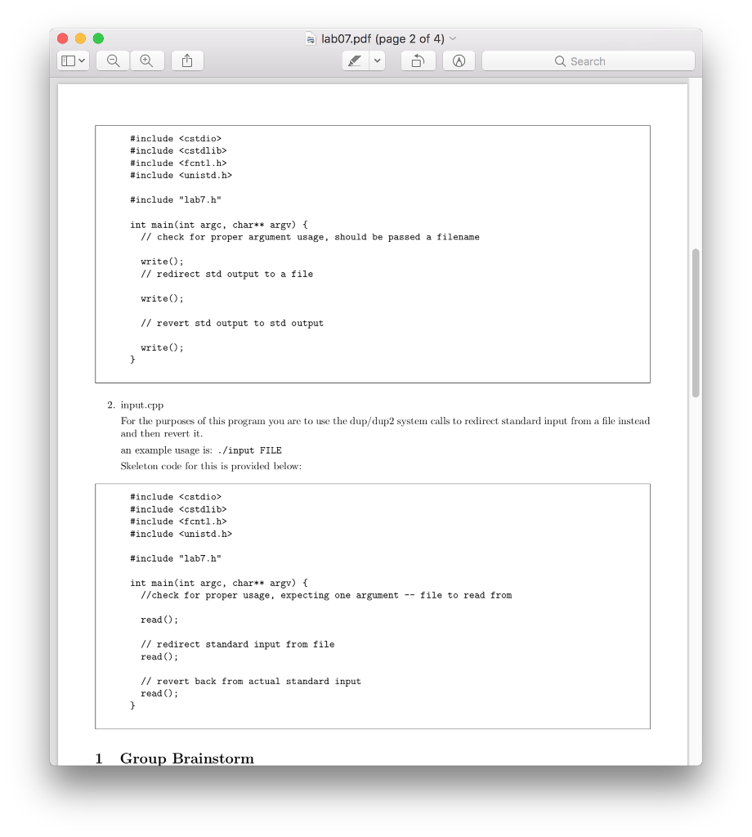This screenshot has width=752, height=837.
Task: Rotate the page counterclockwise
Action: tap(418, 60)
